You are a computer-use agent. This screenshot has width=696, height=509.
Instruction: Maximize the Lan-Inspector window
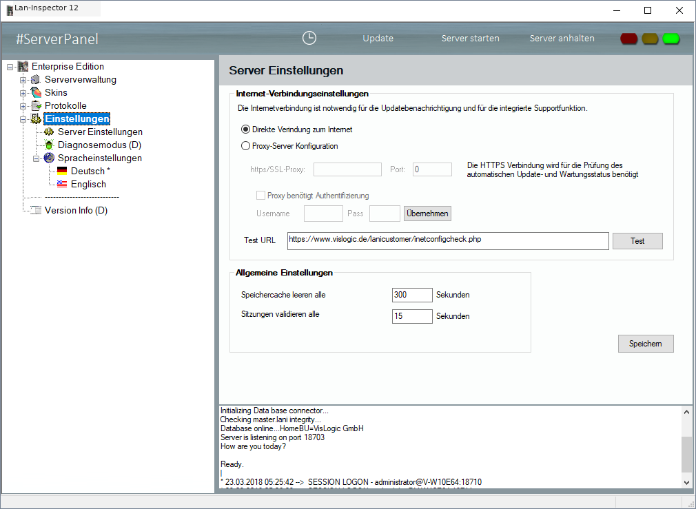[648, 10]
